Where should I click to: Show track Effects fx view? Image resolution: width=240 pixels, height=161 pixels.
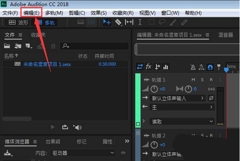pos(148,67)
